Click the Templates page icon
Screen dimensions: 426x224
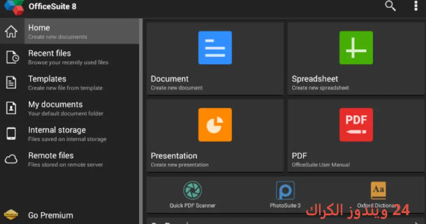coord(11,82)
